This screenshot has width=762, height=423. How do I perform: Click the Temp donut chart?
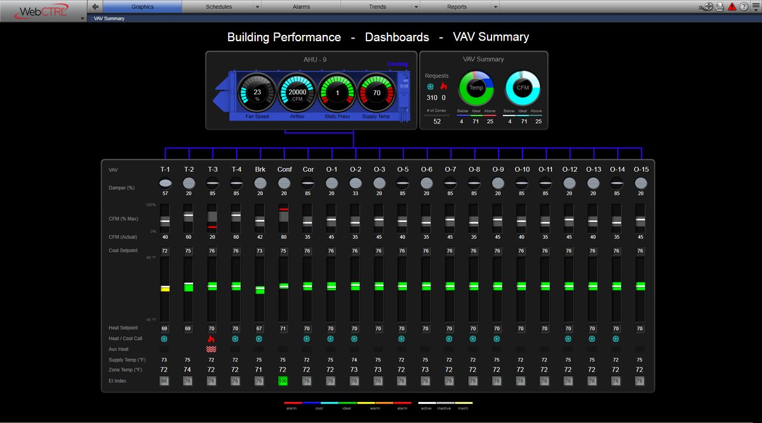click(x=476, y=88)
